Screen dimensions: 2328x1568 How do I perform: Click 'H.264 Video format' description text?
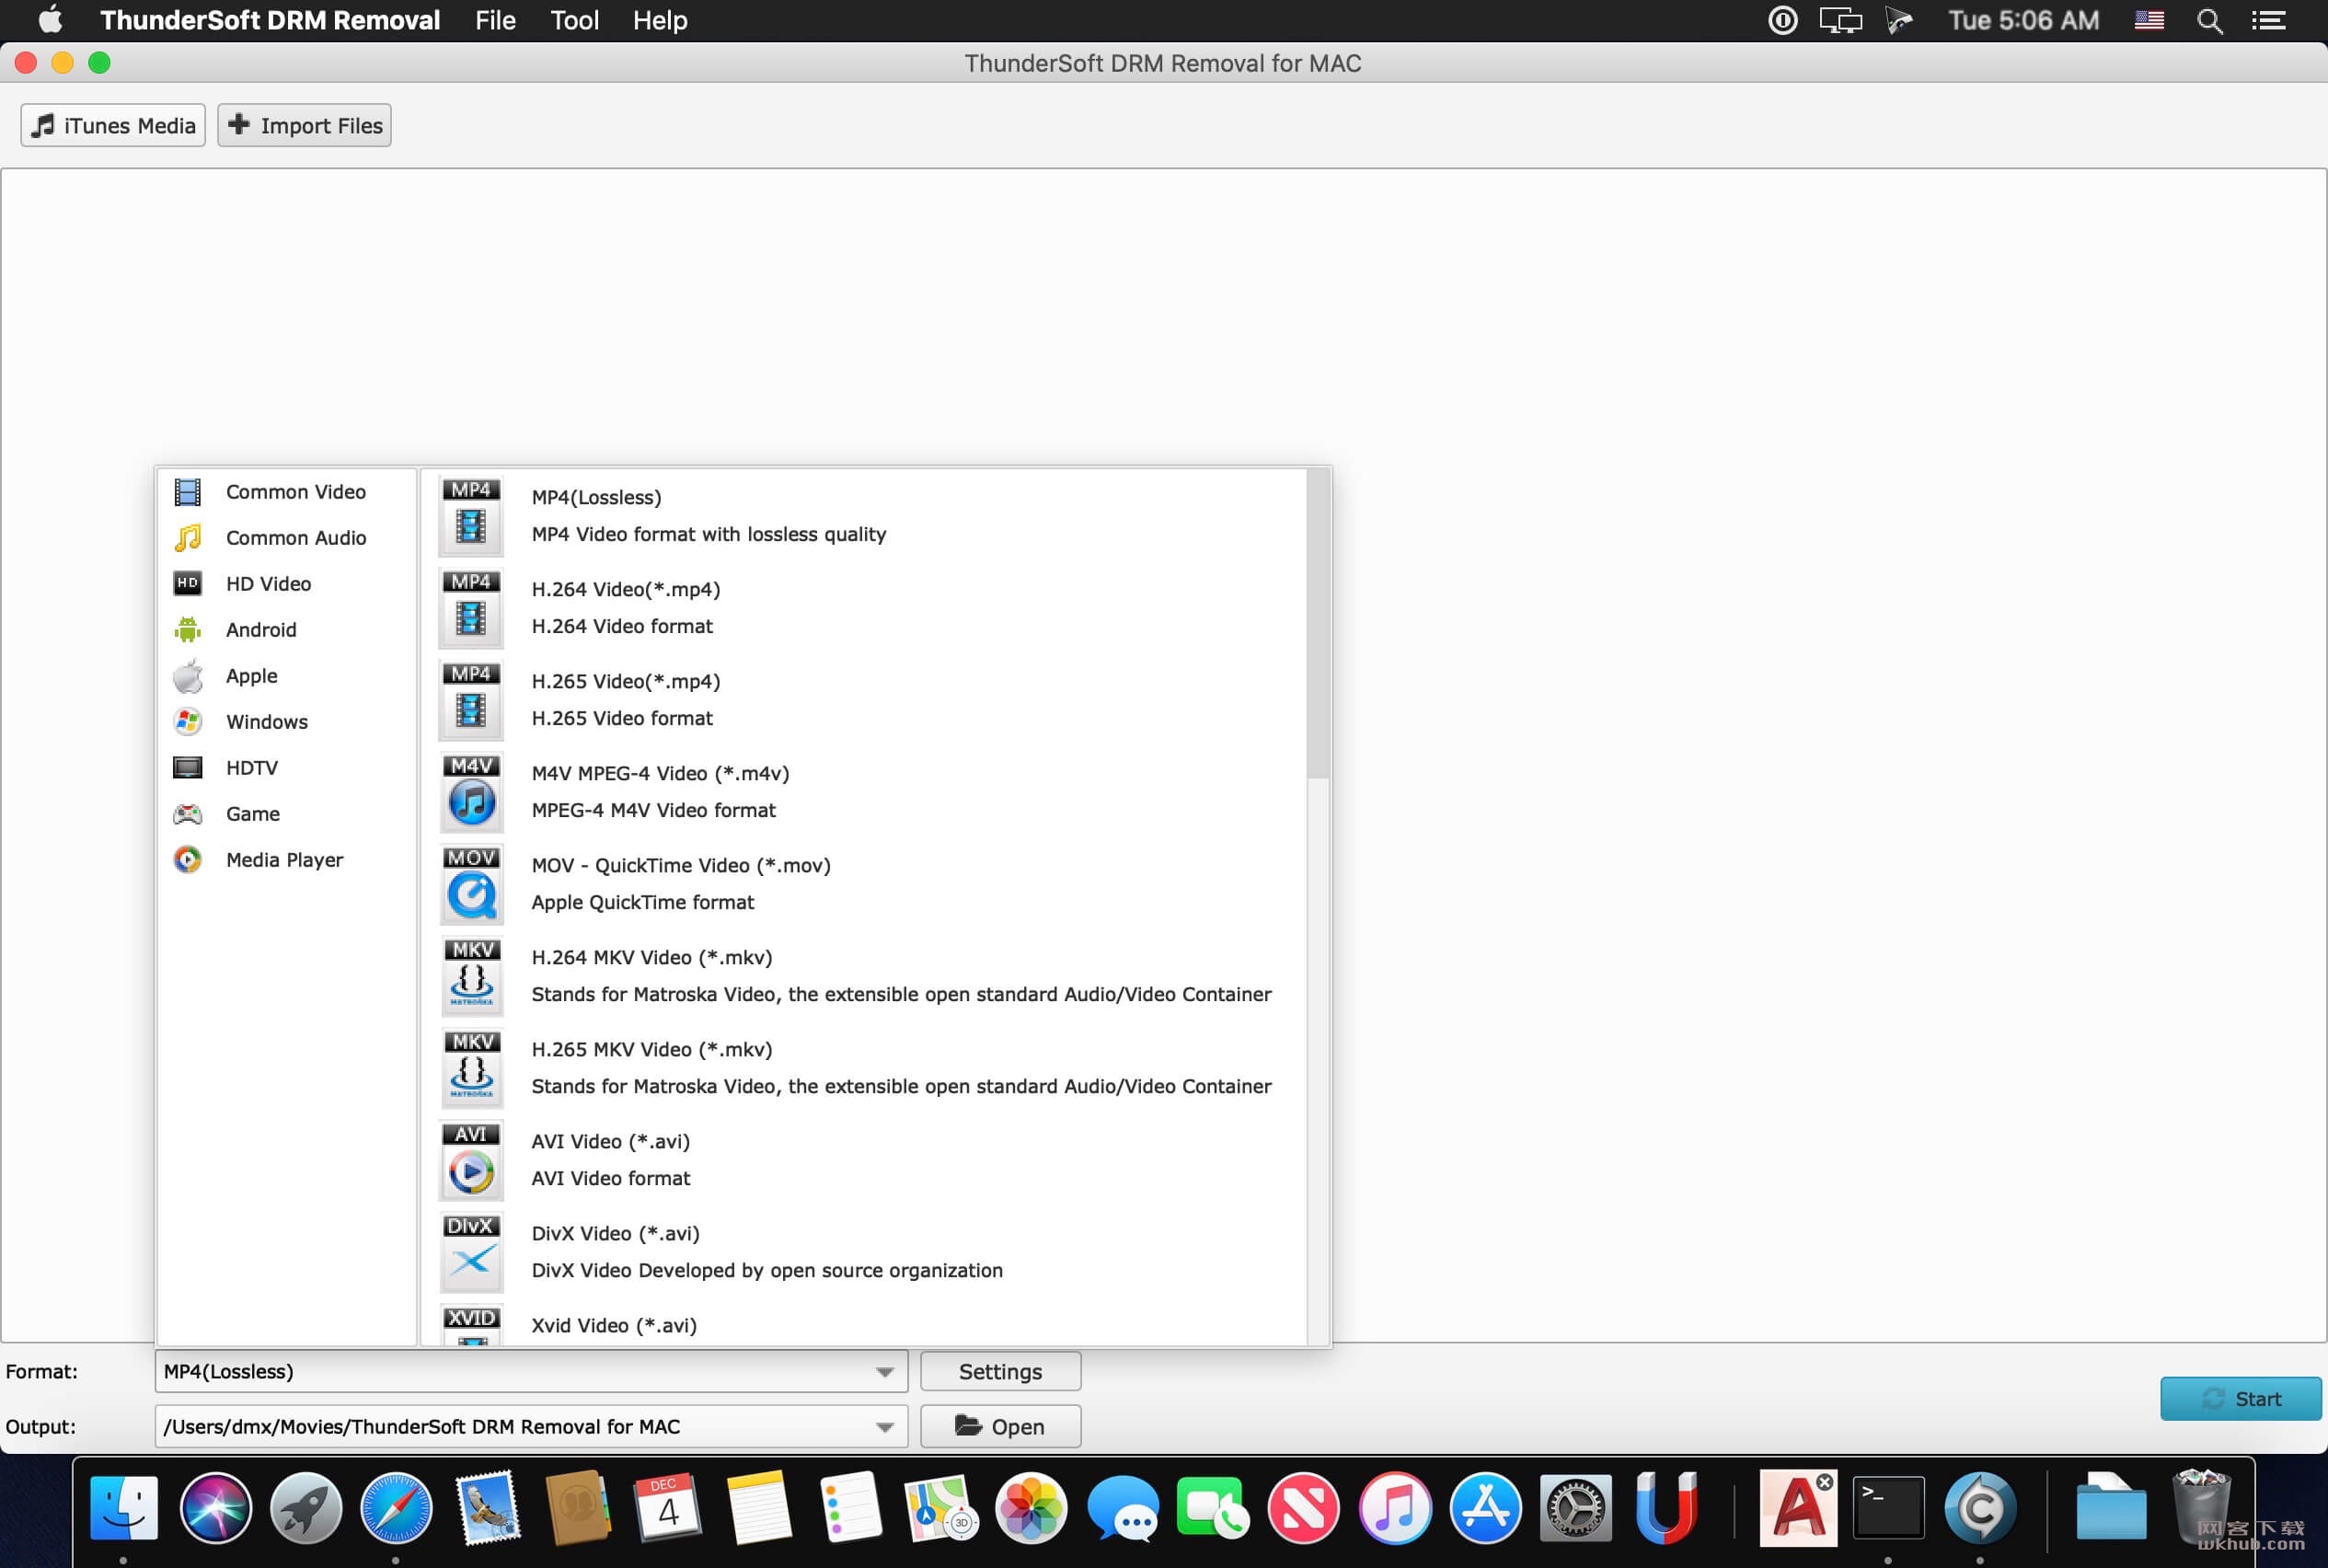tap(622, 626)
